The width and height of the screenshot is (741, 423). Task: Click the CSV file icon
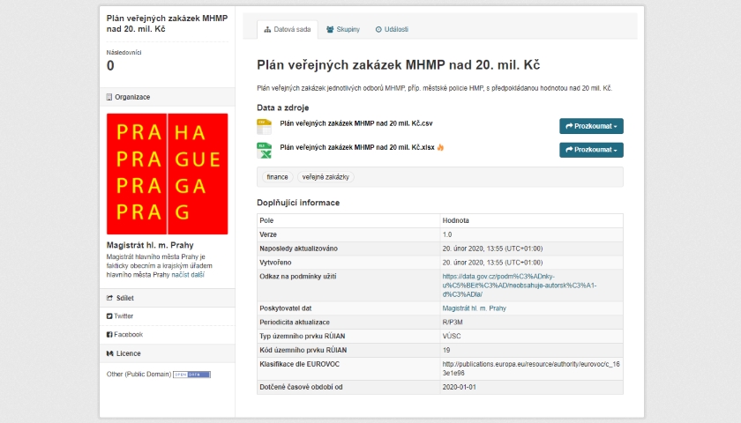264,127
